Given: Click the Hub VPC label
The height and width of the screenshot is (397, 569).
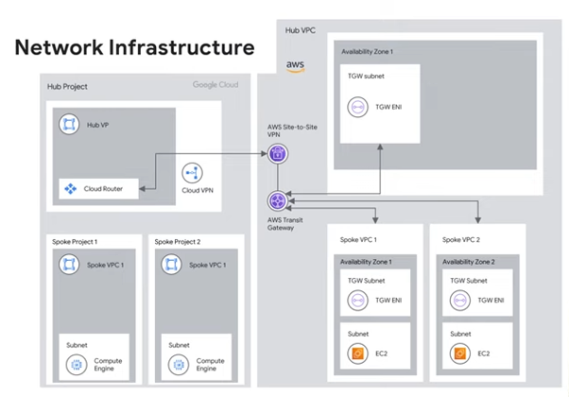Looking at the screenshot, I should coord(302,30).
